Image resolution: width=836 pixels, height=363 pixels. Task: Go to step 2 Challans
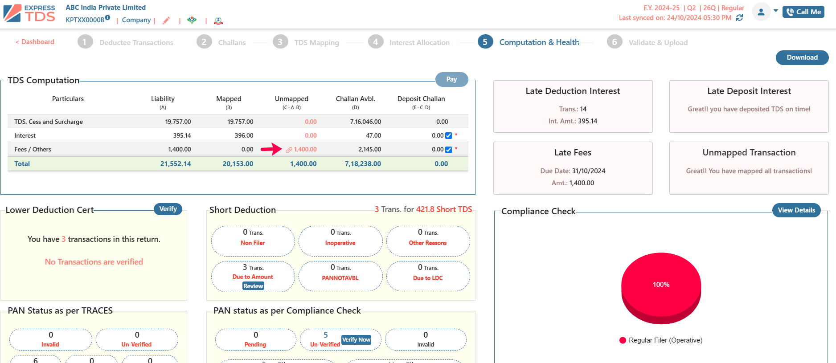tap(221, 42)
